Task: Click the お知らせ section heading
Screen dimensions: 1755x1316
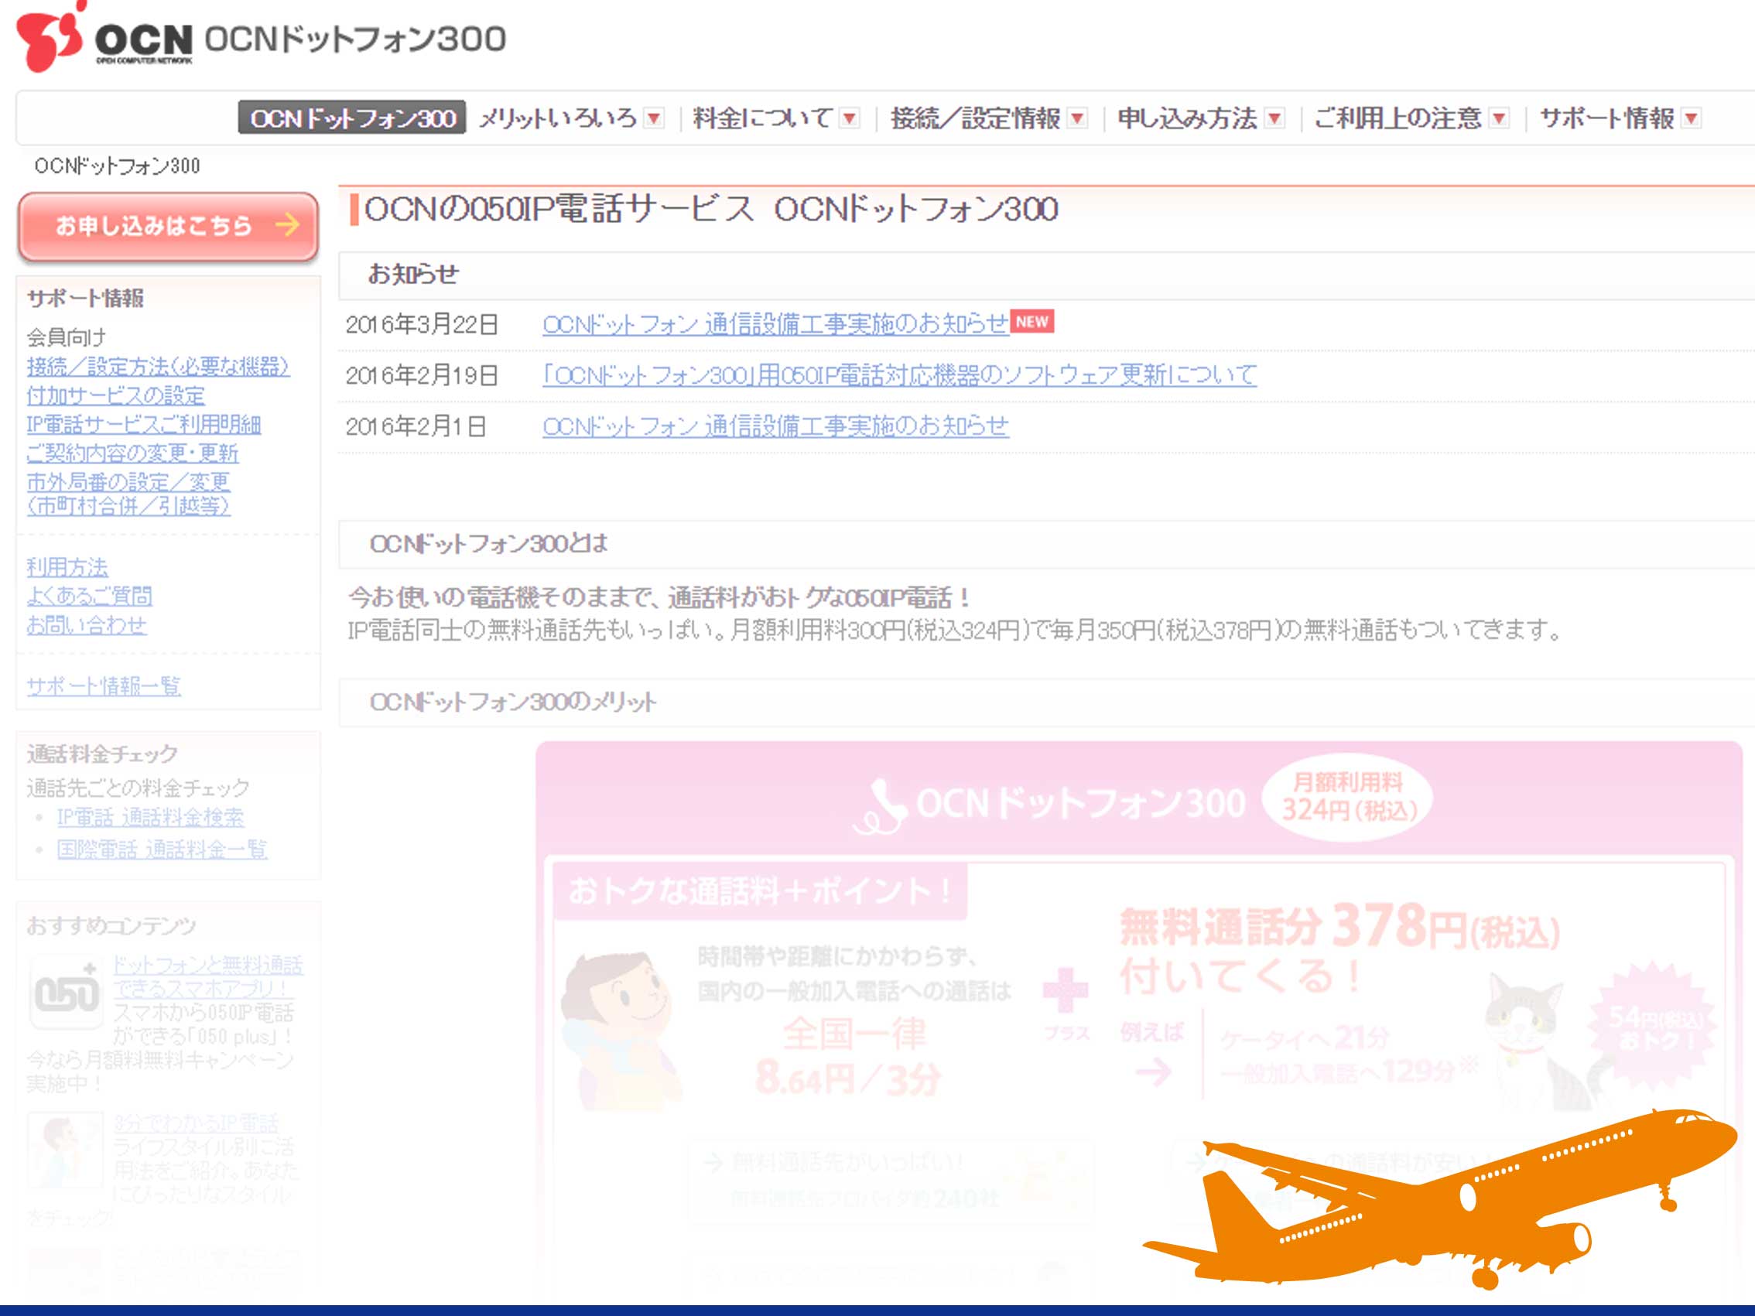Action: (x=413, y=274)
